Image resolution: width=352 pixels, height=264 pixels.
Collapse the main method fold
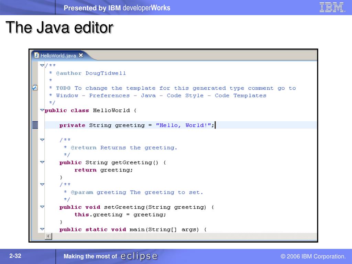point(42,229)
